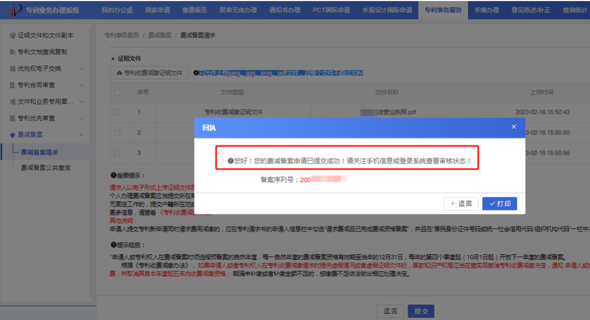Open 专利文档查阅复制 via its sidebar icon

tap(13, 51)
